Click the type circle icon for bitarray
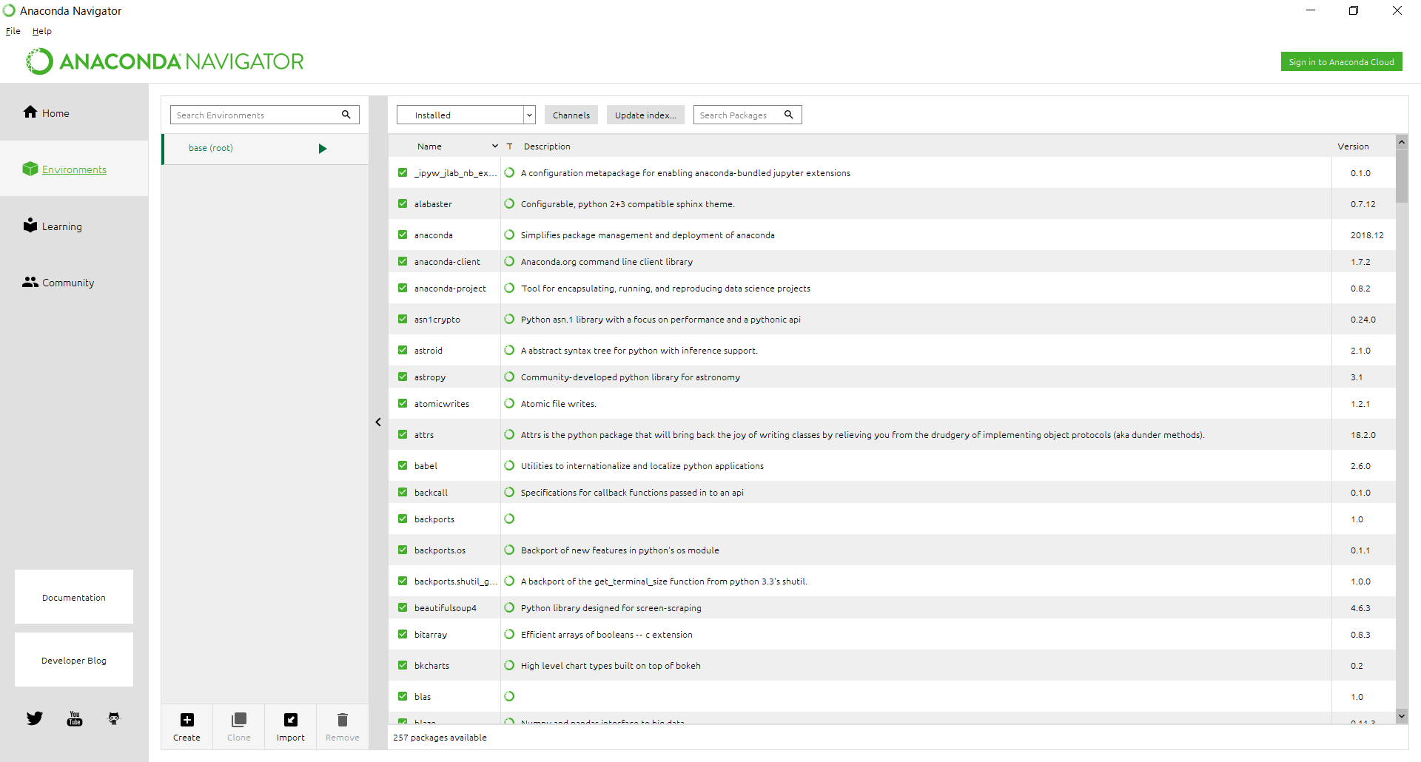Viewport: 1421px width, 762px height. [x=509, y=634]
